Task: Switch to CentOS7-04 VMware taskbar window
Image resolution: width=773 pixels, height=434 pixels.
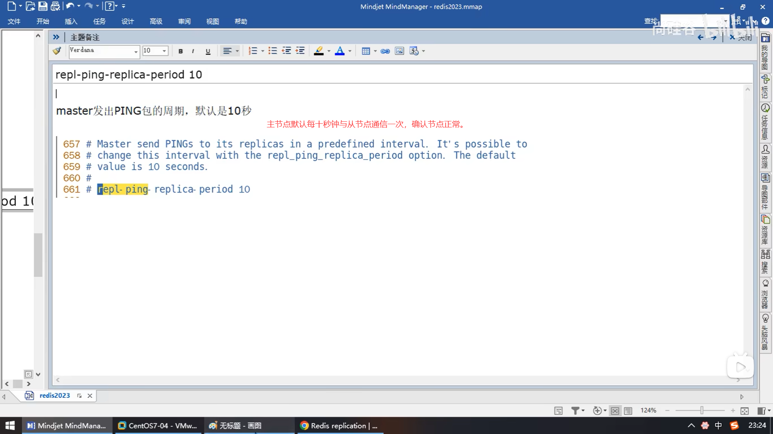Action: point(157,426)
